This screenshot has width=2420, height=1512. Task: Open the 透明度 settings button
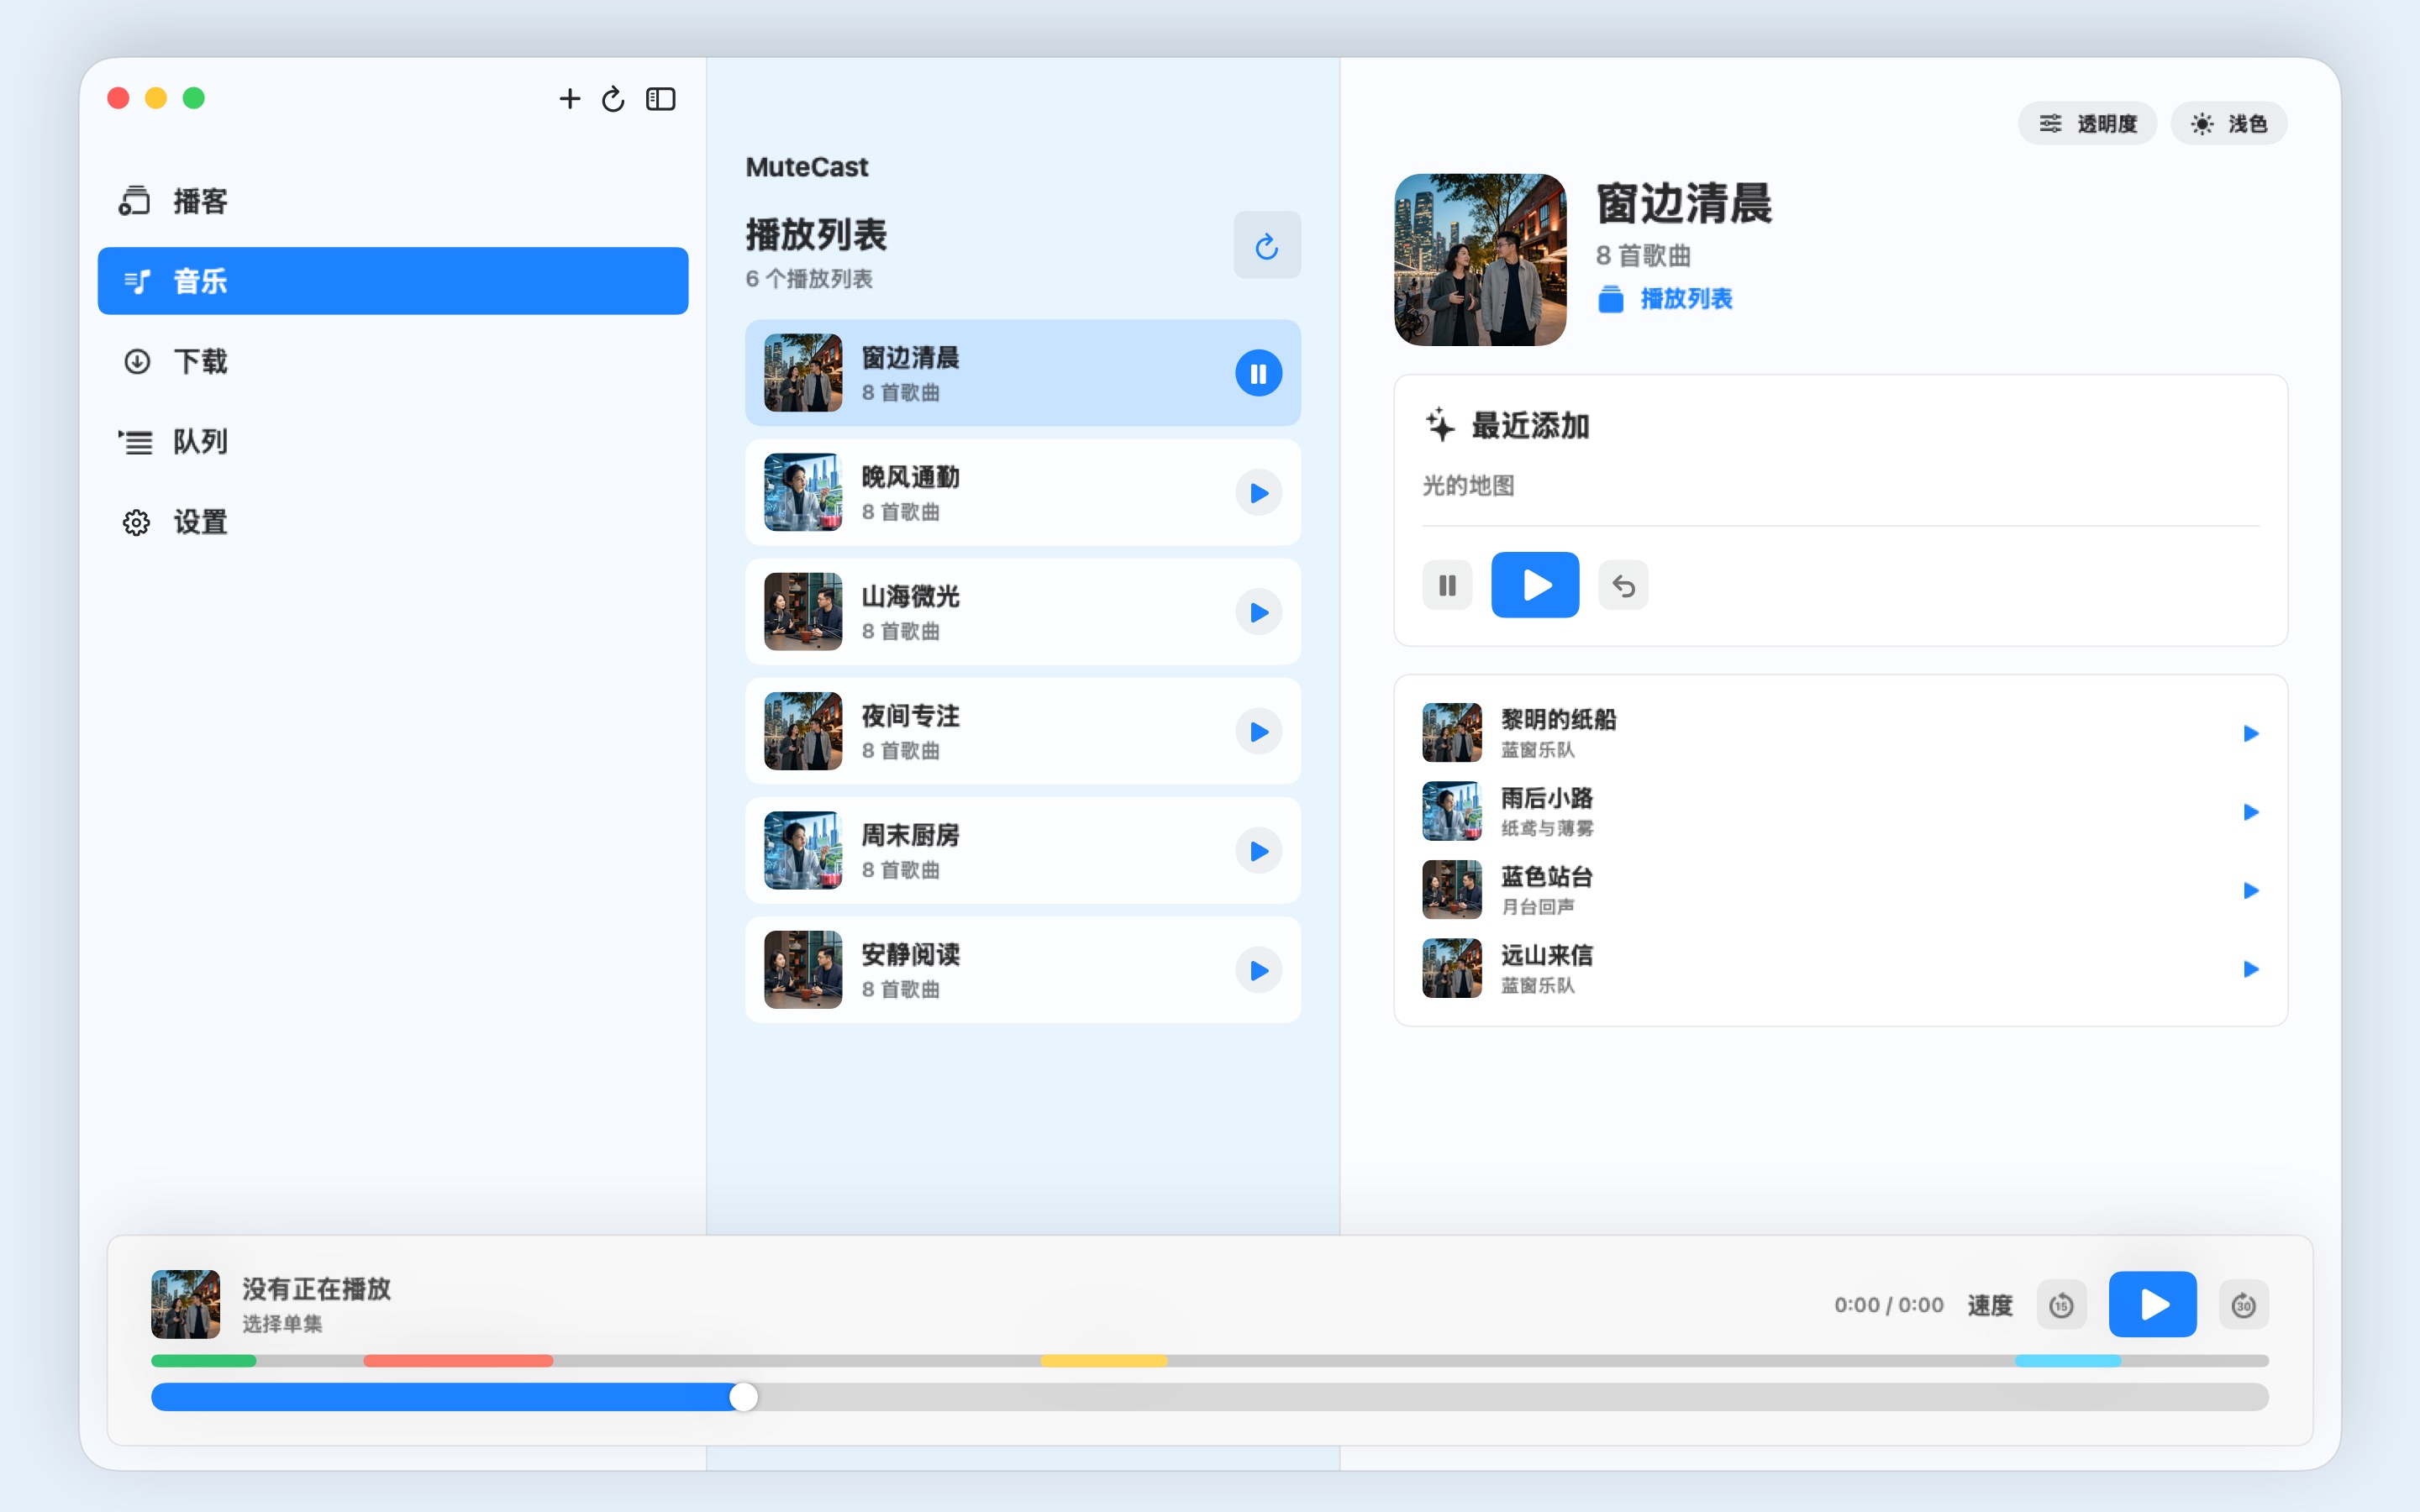2087,123
